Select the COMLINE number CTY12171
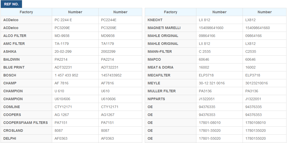Viewport: 287px width, 143px height. click(x=63, y=107)
